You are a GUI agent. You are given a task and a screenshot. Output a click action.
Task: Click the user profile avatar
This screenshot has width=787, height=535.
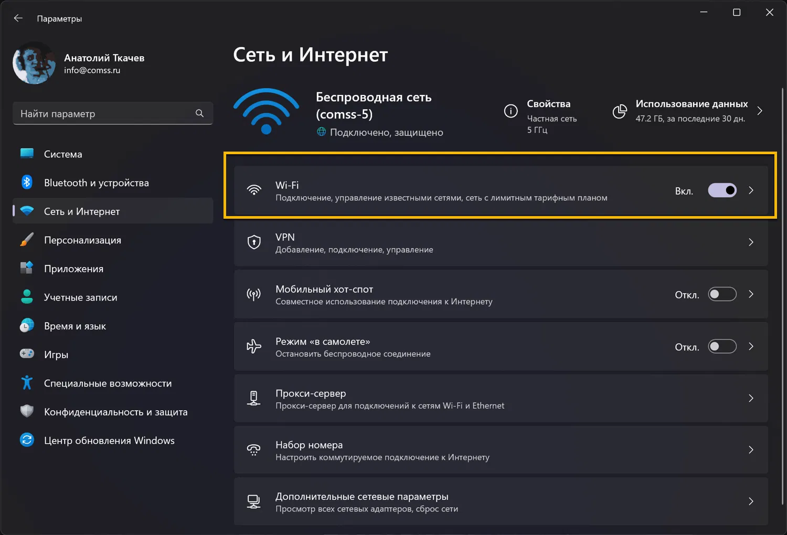34,63
